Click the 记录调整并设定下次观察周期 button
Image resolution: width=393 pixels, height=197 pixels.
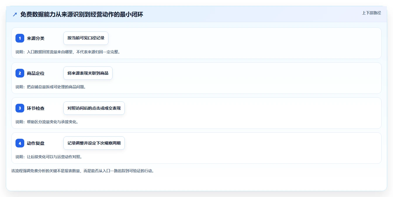coord(94,143)
